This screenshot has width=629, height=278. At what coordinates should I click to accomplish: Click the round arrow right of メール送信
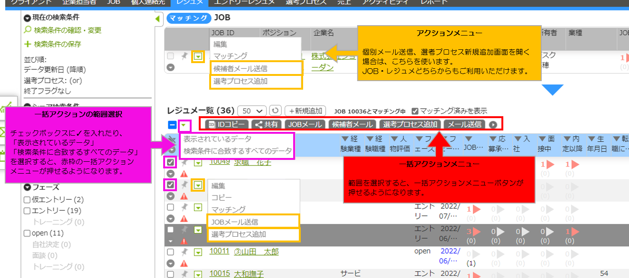click(x=494, y=125)
